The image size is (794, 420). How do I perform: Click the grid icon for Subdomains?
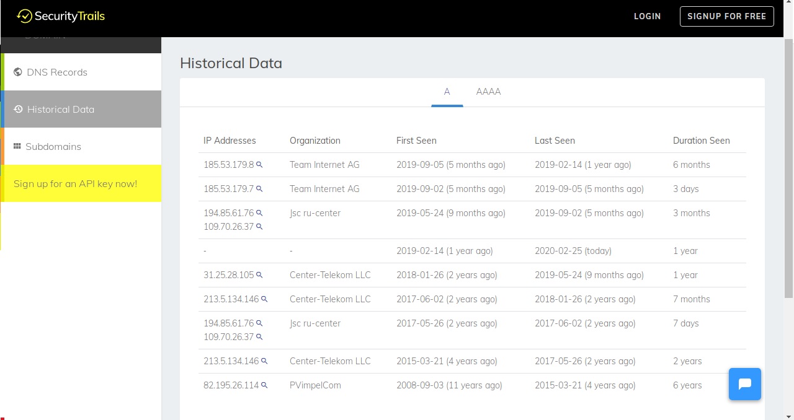[x=17, y=146]
